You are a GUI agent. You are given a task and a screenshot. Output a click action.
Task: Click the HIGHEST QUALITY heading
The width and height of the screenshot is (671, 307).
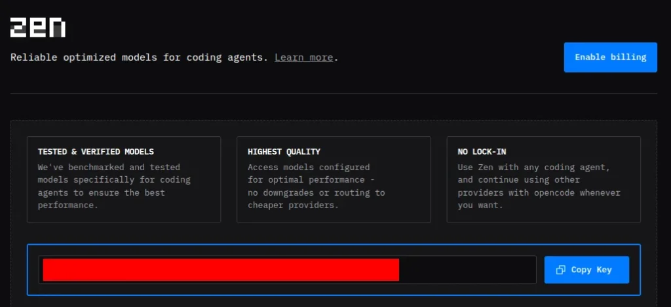(x=284, y=152)
